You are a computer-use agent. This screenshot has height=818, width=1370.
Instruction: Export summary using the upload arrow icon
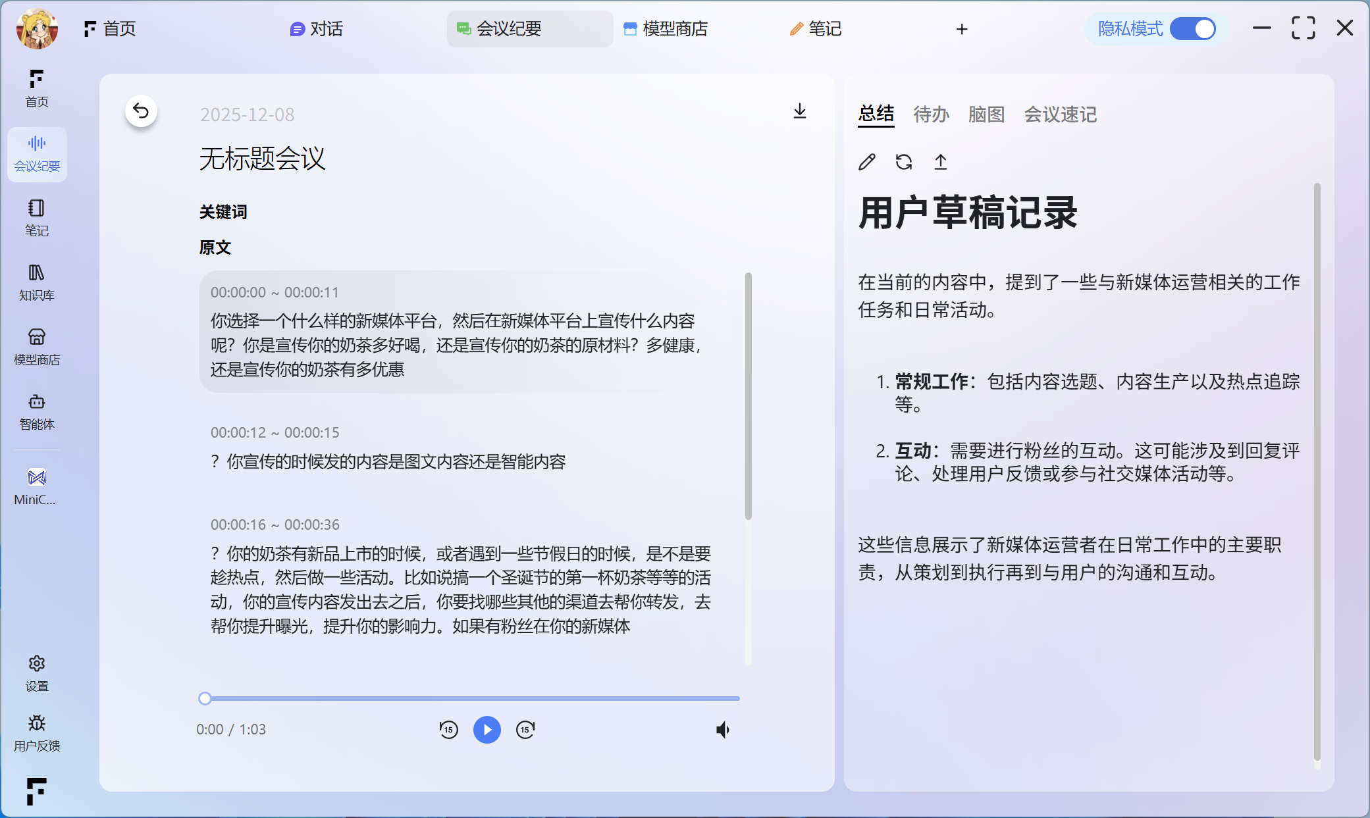941,162
